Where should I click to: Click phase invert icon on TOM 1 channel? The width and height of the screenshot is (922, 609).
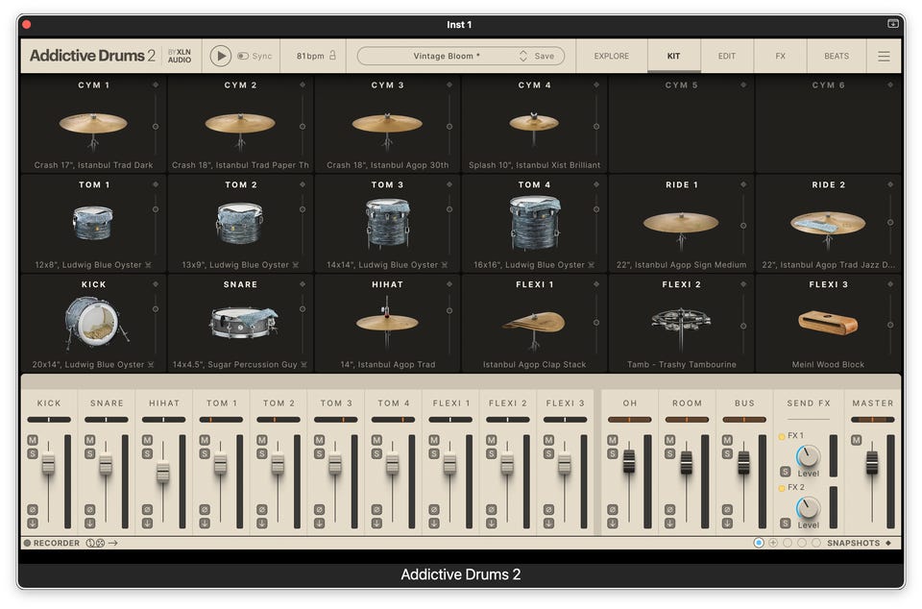tap(205, 509)
